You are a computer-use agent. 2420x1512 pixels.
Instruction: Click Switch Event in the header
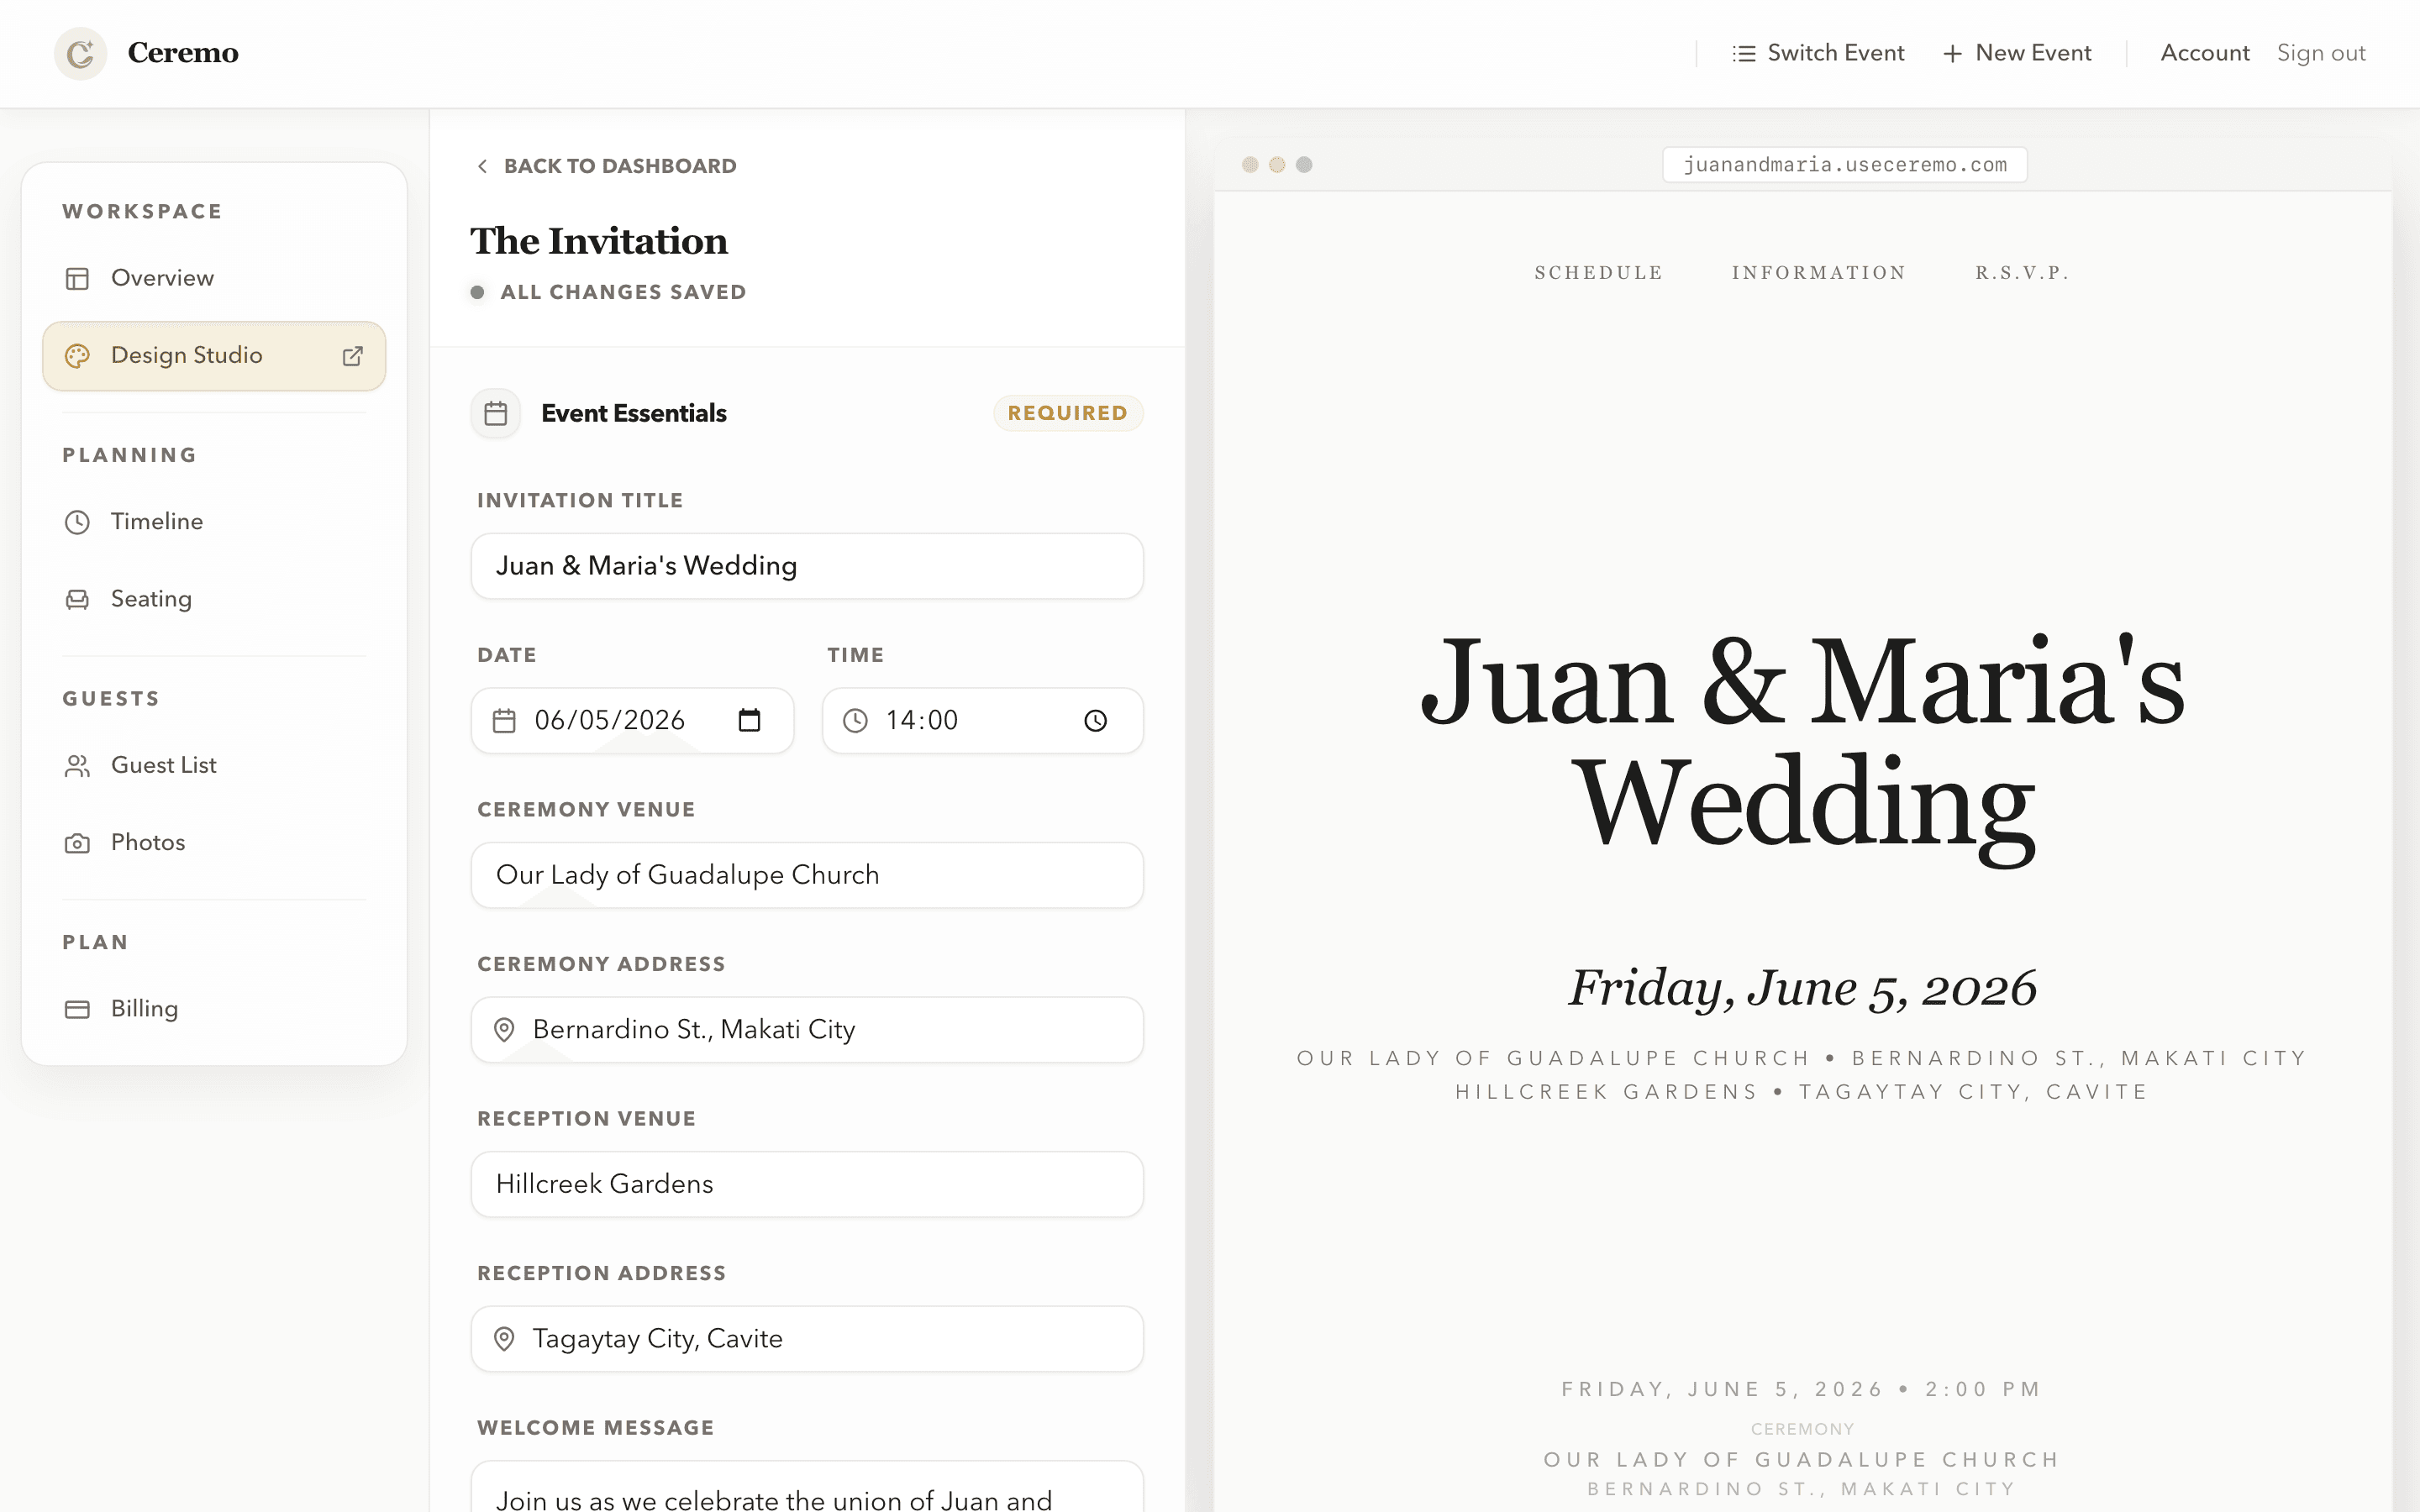point(1818,53)
